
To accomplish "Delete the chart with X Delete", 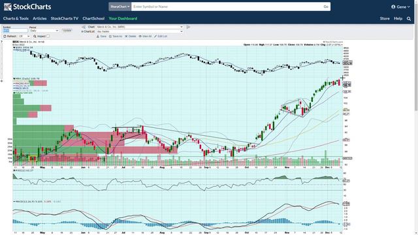I will [131, 37].
